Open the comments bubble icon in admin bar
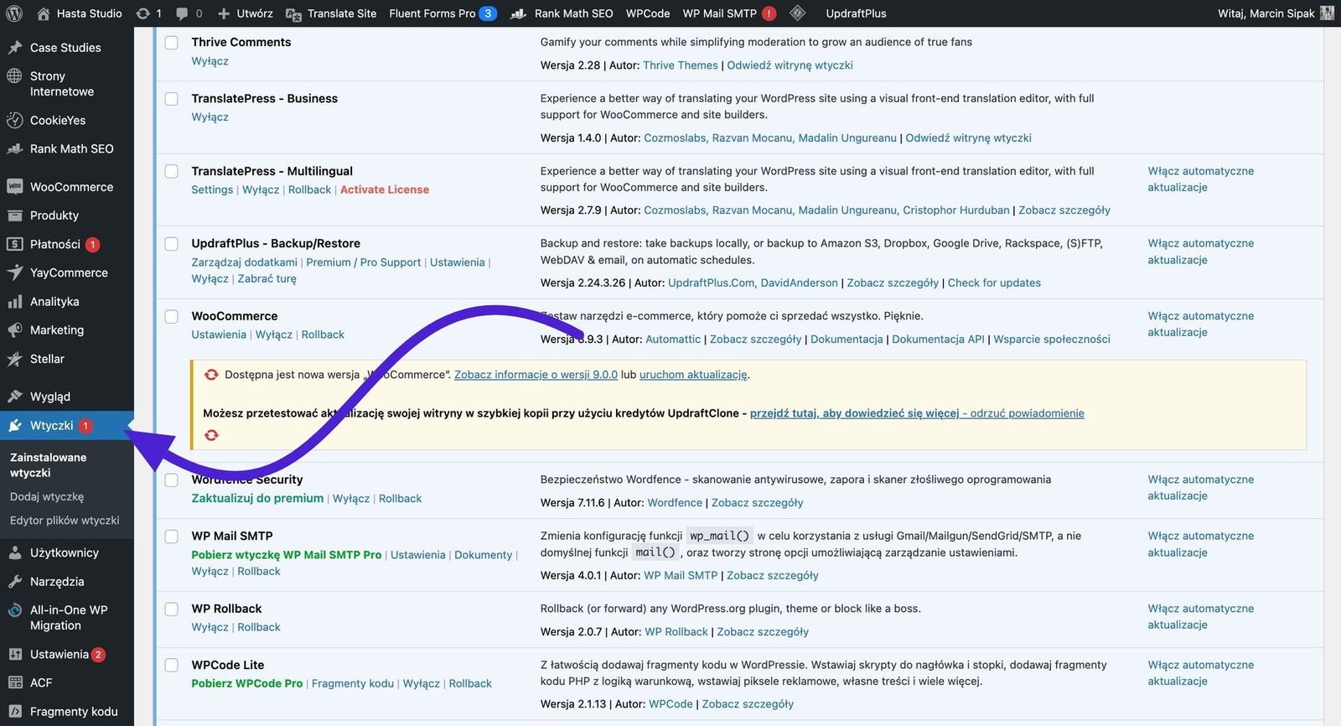Viewport: 1341px width, 726px height. coord(182,13)
